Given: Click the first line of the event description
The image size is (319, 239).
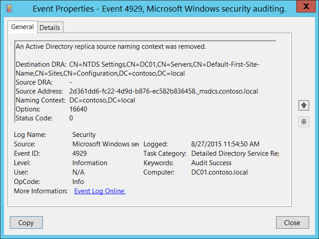Looking at the screenshot, I should (x=111, y=47).
